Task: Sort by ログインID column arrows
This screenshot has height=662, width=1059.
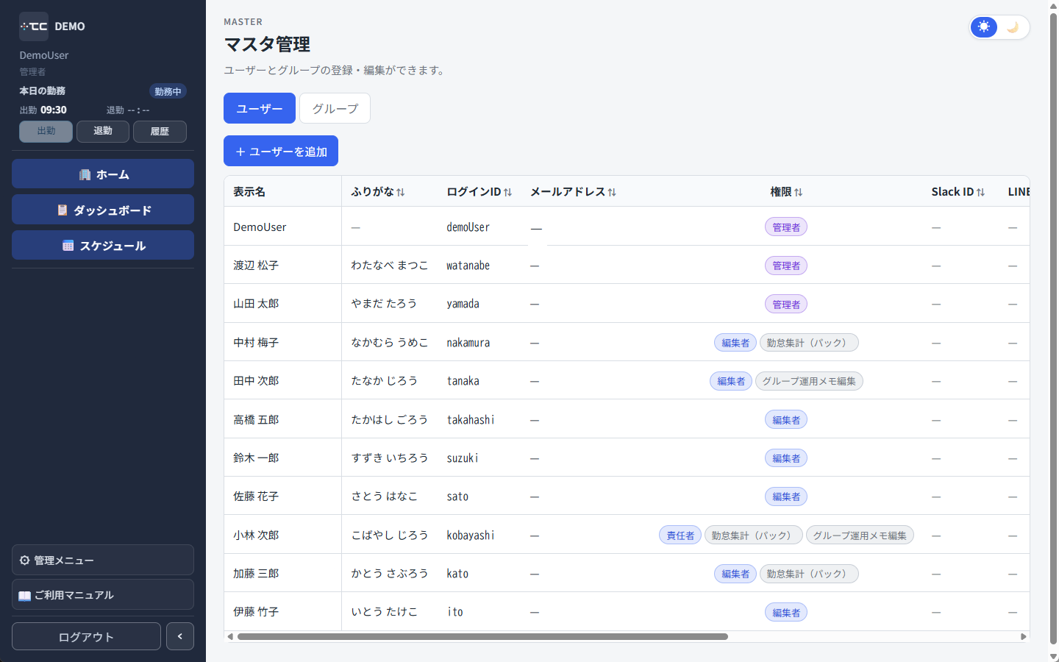Action: (x=508, y=192)
